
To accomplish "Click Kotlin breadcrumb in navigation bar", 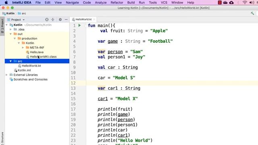I will tap(8, 13).
